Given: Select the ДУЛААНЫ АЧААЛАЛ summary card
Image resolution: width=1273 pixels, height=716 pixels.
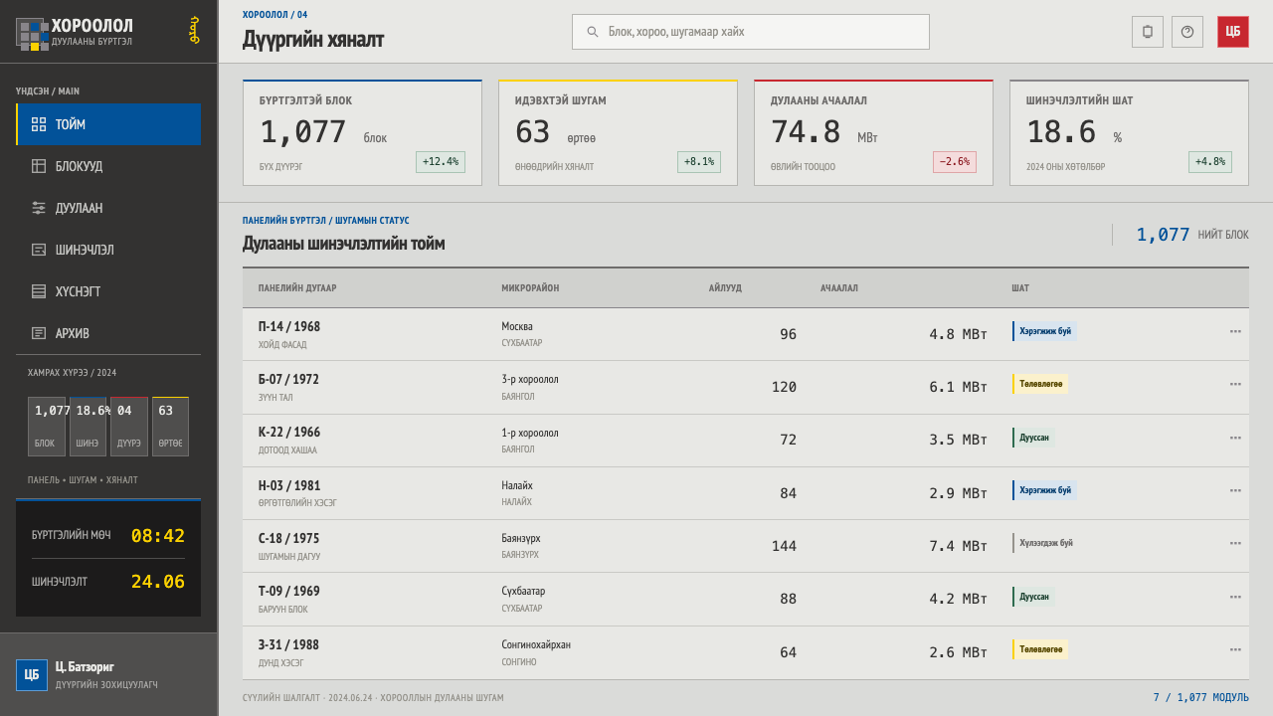Looking at the screenshot, I should coord(873,132).
